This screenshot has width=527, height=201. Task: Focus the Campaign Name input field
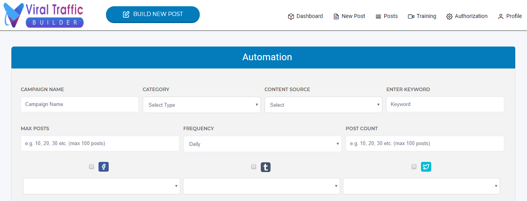click(x=80, y=104)
